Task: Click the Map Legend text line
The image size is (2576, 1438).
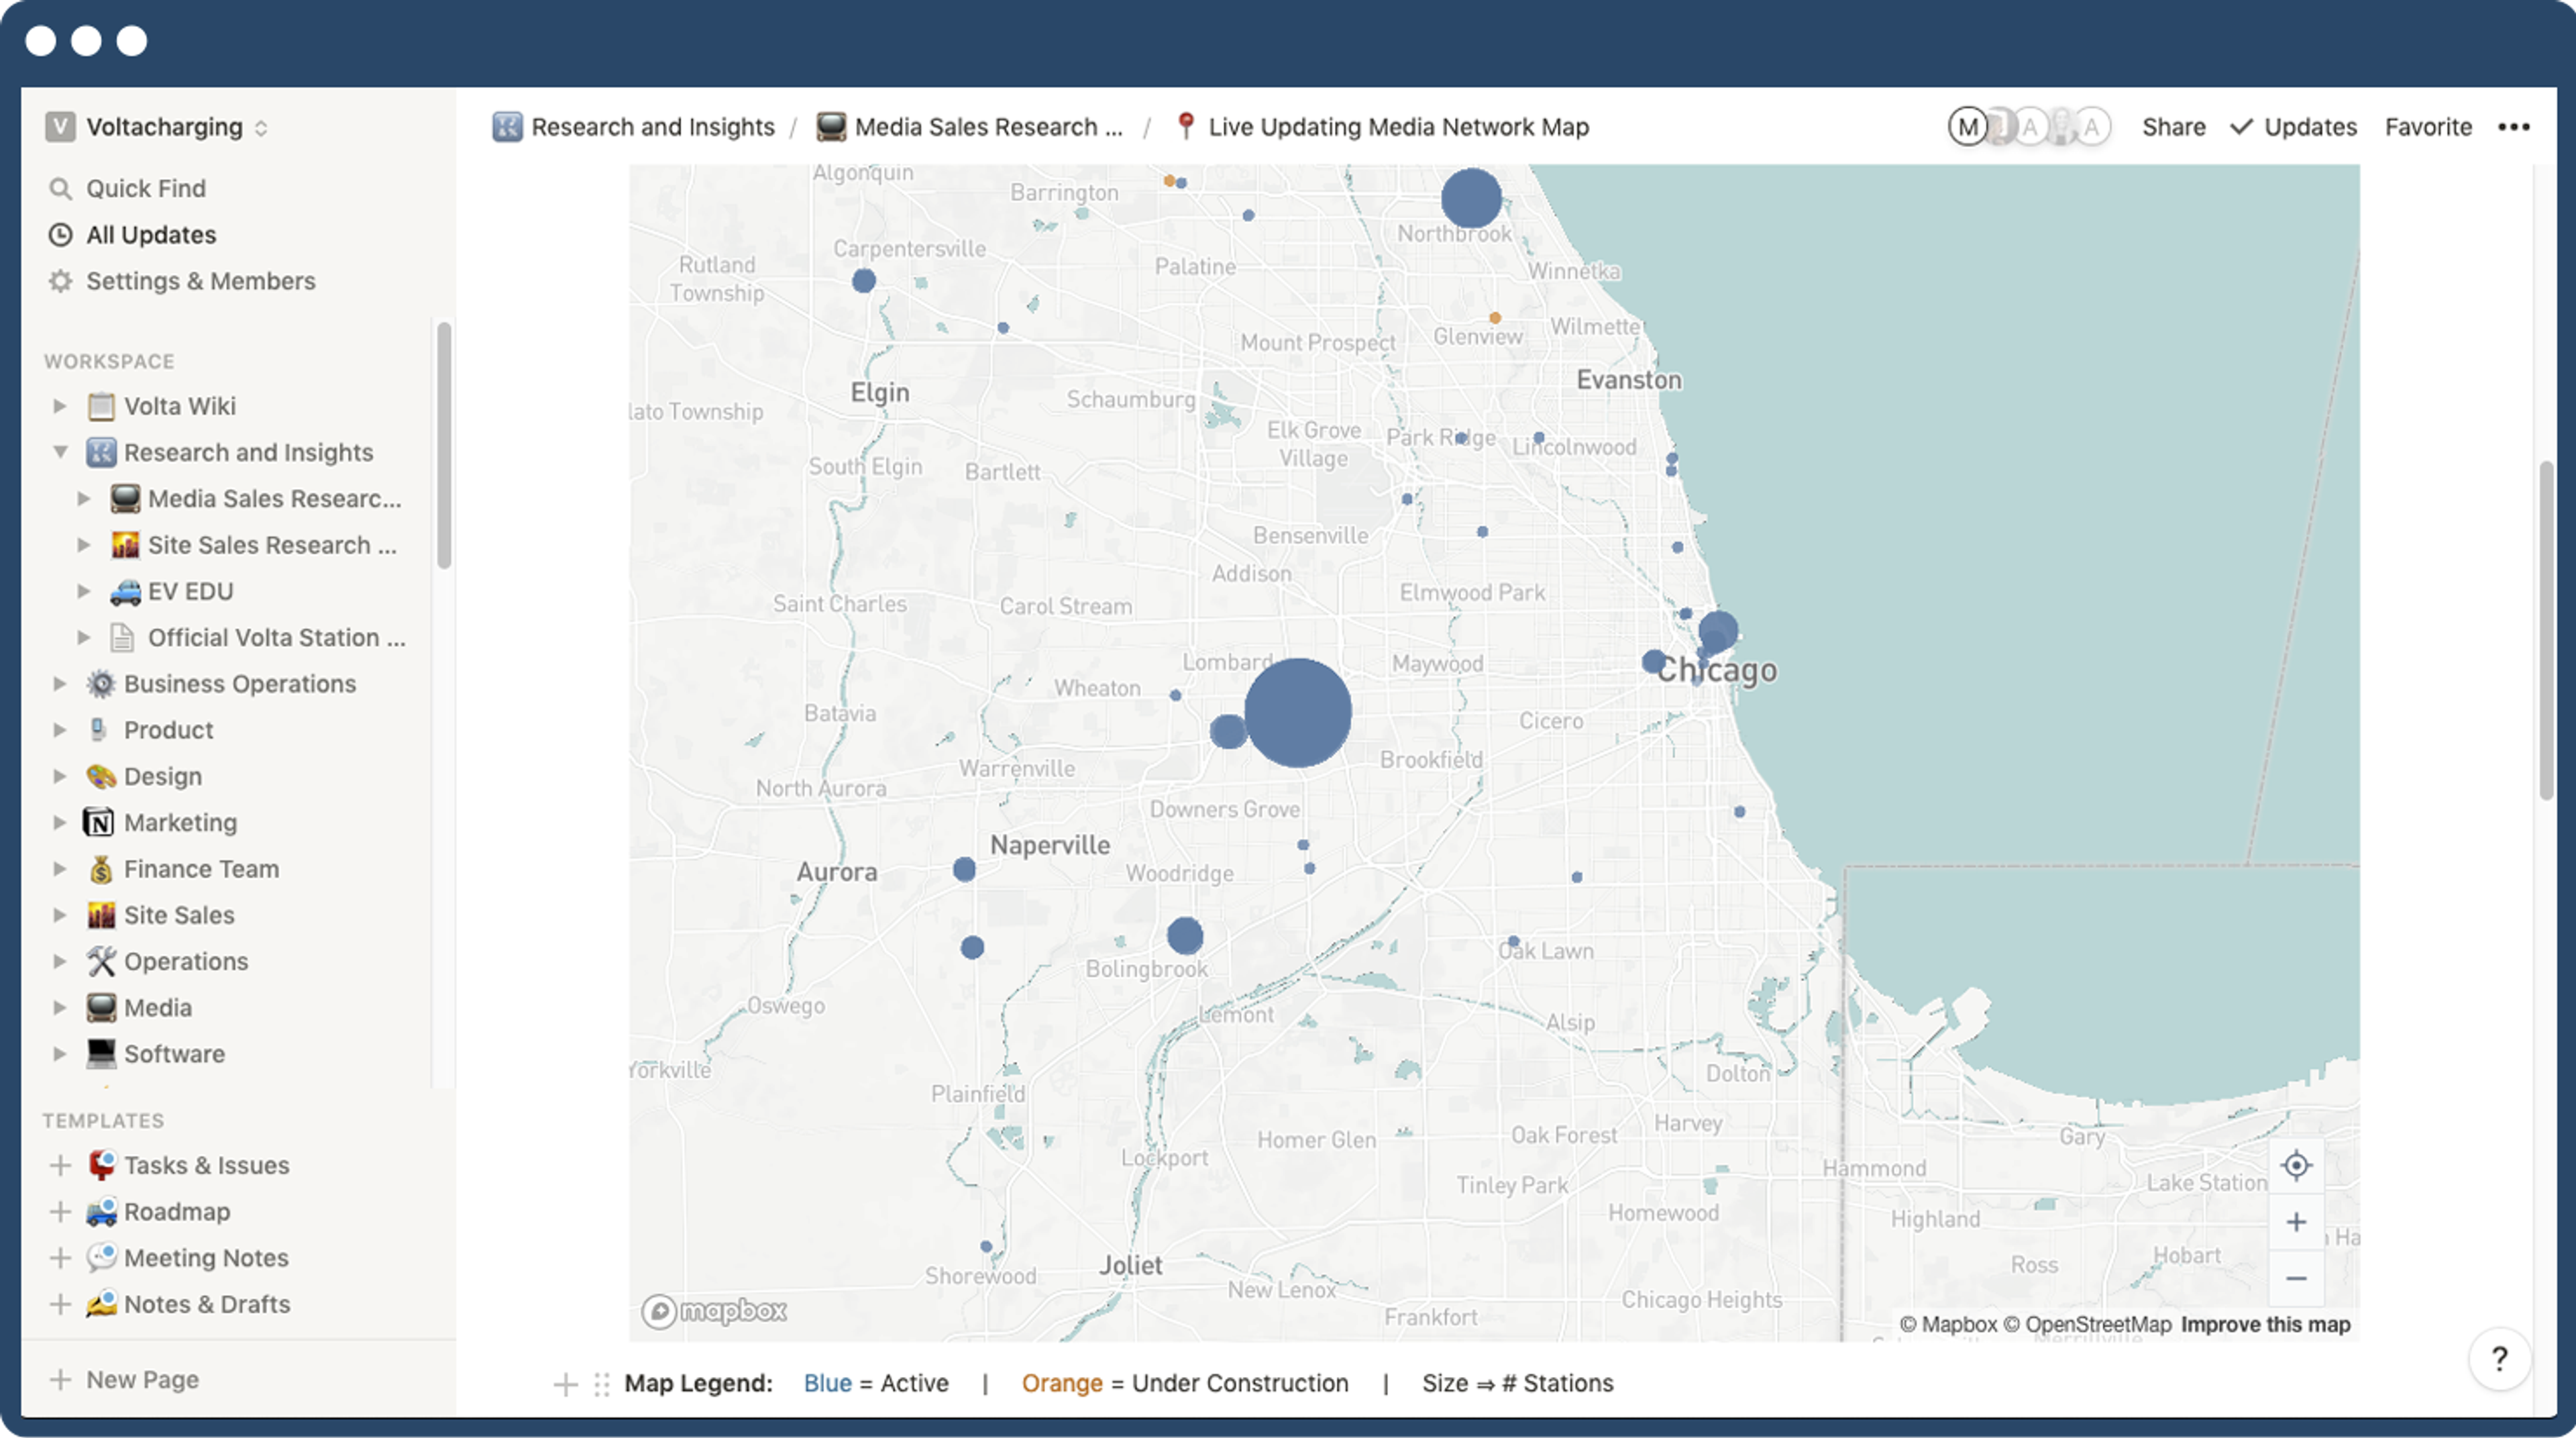Action: 1118,1383
